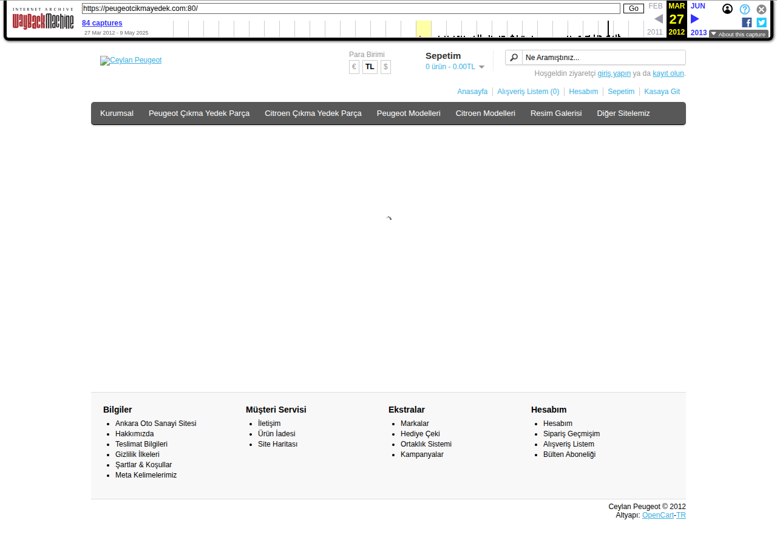The height and width of the screenshot is (537, 777).
Task: Select TL as currency
Action: click(x=370, y=67)
